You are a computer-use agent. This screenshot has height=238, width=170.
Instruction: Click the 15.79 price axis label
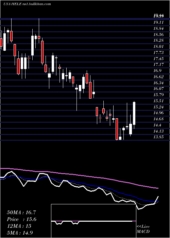tap(158, 95)
